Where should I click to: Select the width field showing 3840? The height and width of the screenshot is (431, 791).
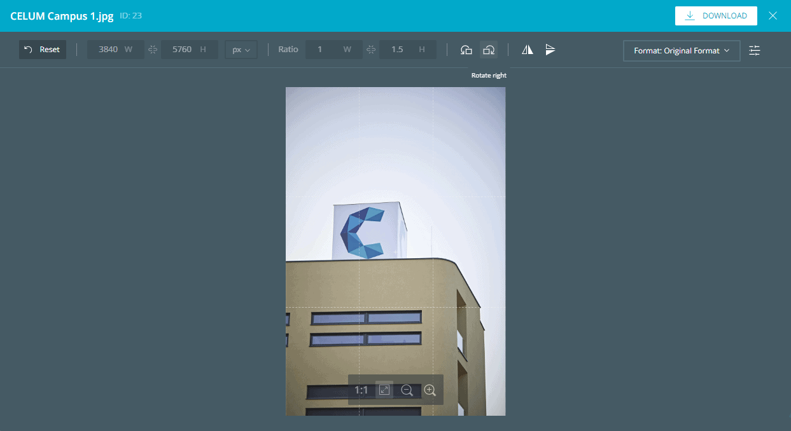pyautogui.click(x=116, y=50)
